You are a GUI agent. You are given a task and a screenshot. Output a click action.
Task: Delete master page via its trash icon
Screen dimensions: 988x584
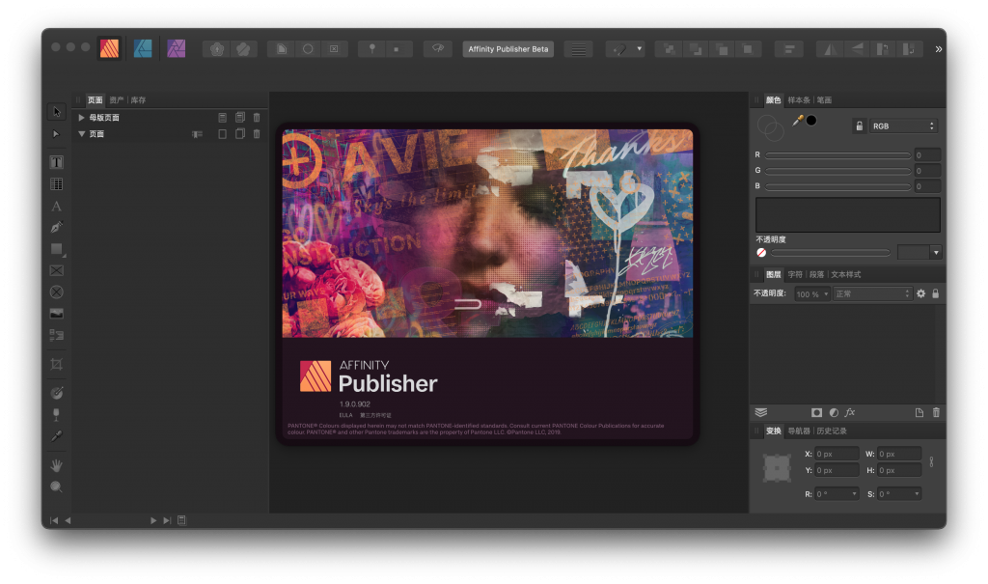point(257,118)
